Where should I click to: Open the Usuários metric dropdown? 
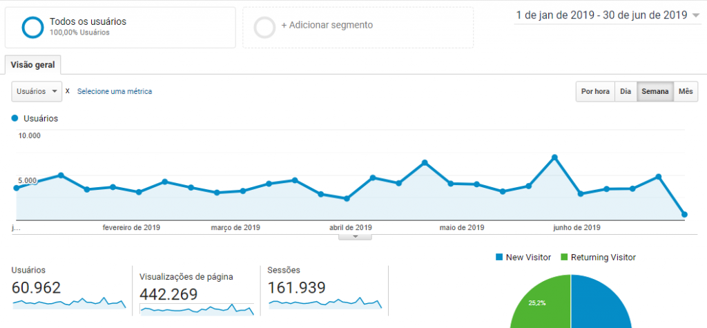(x=37, y=91)
